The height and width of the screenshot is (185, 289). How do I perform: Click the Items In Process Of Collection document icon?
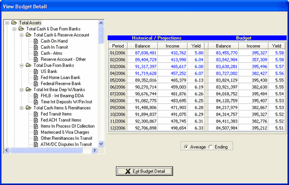[x=36, y=126]
